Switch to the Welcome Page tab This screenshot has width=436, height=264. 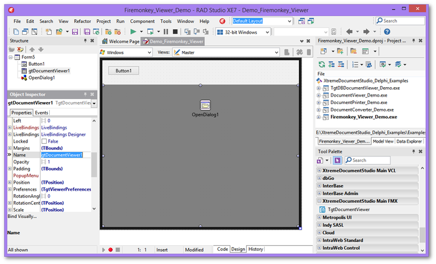pyautogui.click(x=121, y=41)
